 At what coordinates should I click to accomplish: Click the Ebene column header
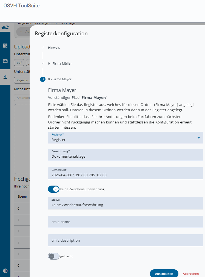[22, 197]
